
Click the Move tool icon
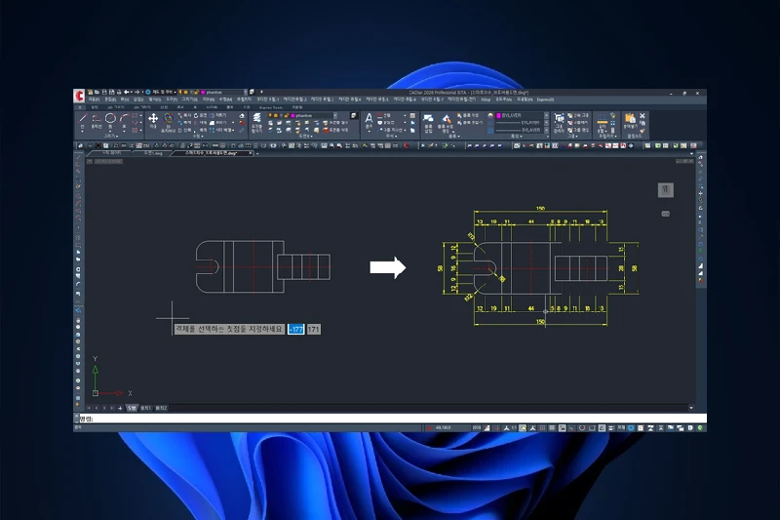pos(153,118)
